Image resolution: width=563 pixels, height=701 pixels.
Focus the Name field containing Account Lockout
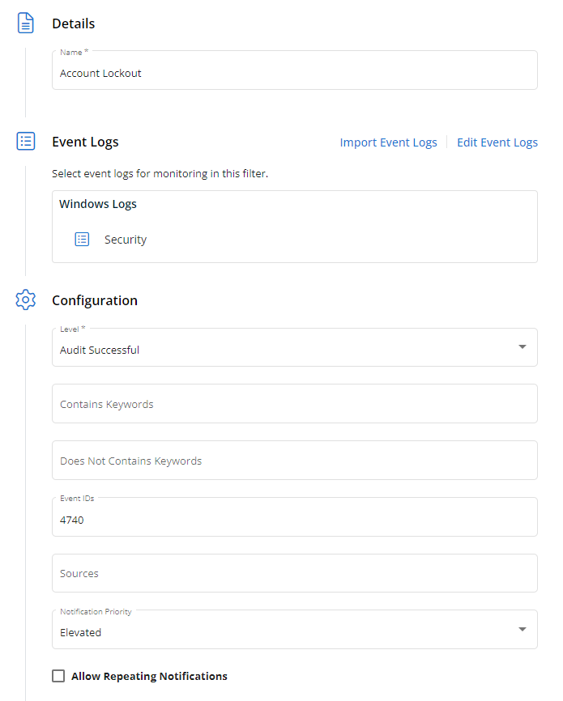point(294,72)
